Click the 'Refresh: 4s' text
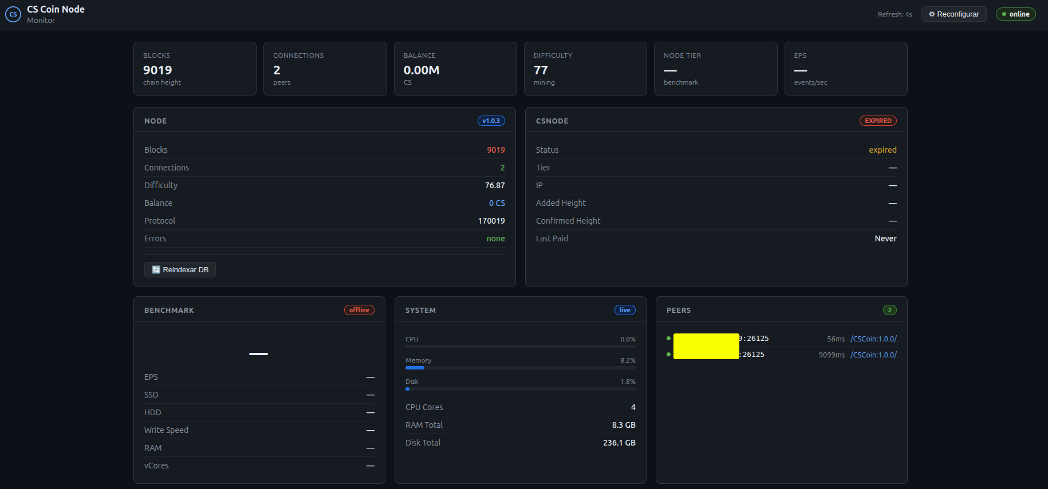This screenshot has height=489, width=1048. point(895,14)
